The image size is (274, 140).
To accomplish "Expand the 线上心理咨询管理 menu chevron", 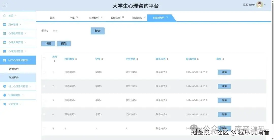I will click(x=30, y=86).
